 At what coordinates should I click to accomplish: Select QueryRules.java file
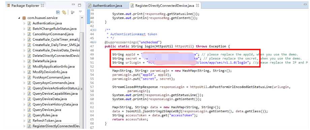(x=45, y=115)
